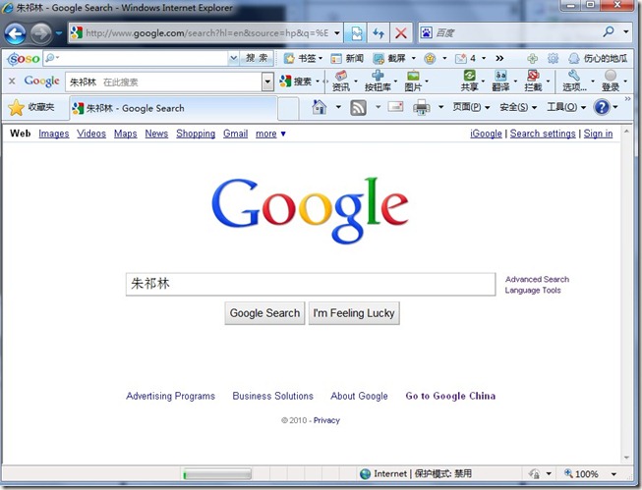Click the Sign in link
Viewport: 642px width, 490px height.
coord(598,134)
